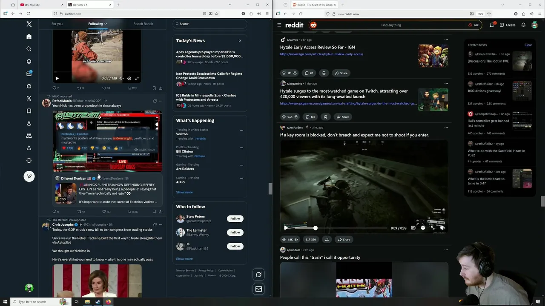545x306 pixels.
Task: Open Communities icon in X sidebar
Action: point(29,136)
